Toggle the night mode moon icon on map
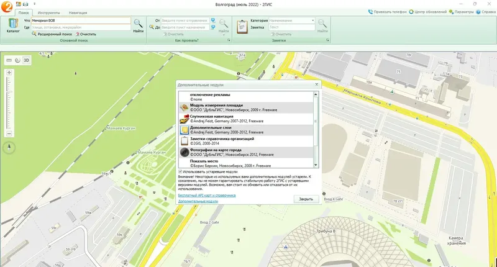This screenshot has height=267, width=497. (17, 60)
